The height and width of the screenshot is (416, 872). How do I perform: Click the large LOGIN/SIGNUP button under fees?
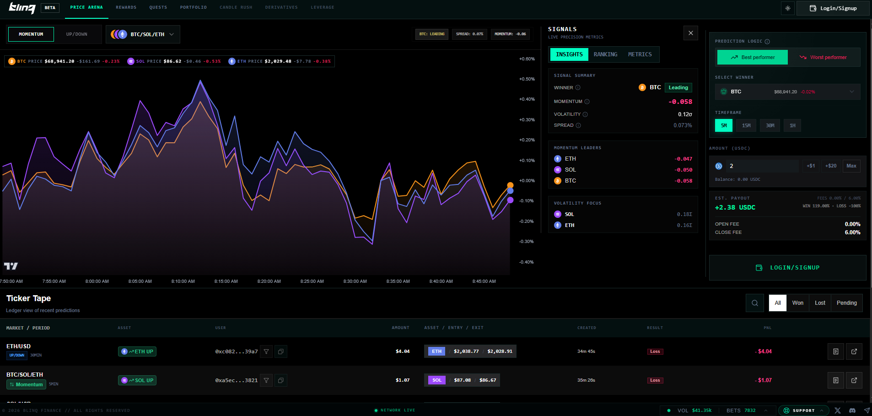point(787,268)
